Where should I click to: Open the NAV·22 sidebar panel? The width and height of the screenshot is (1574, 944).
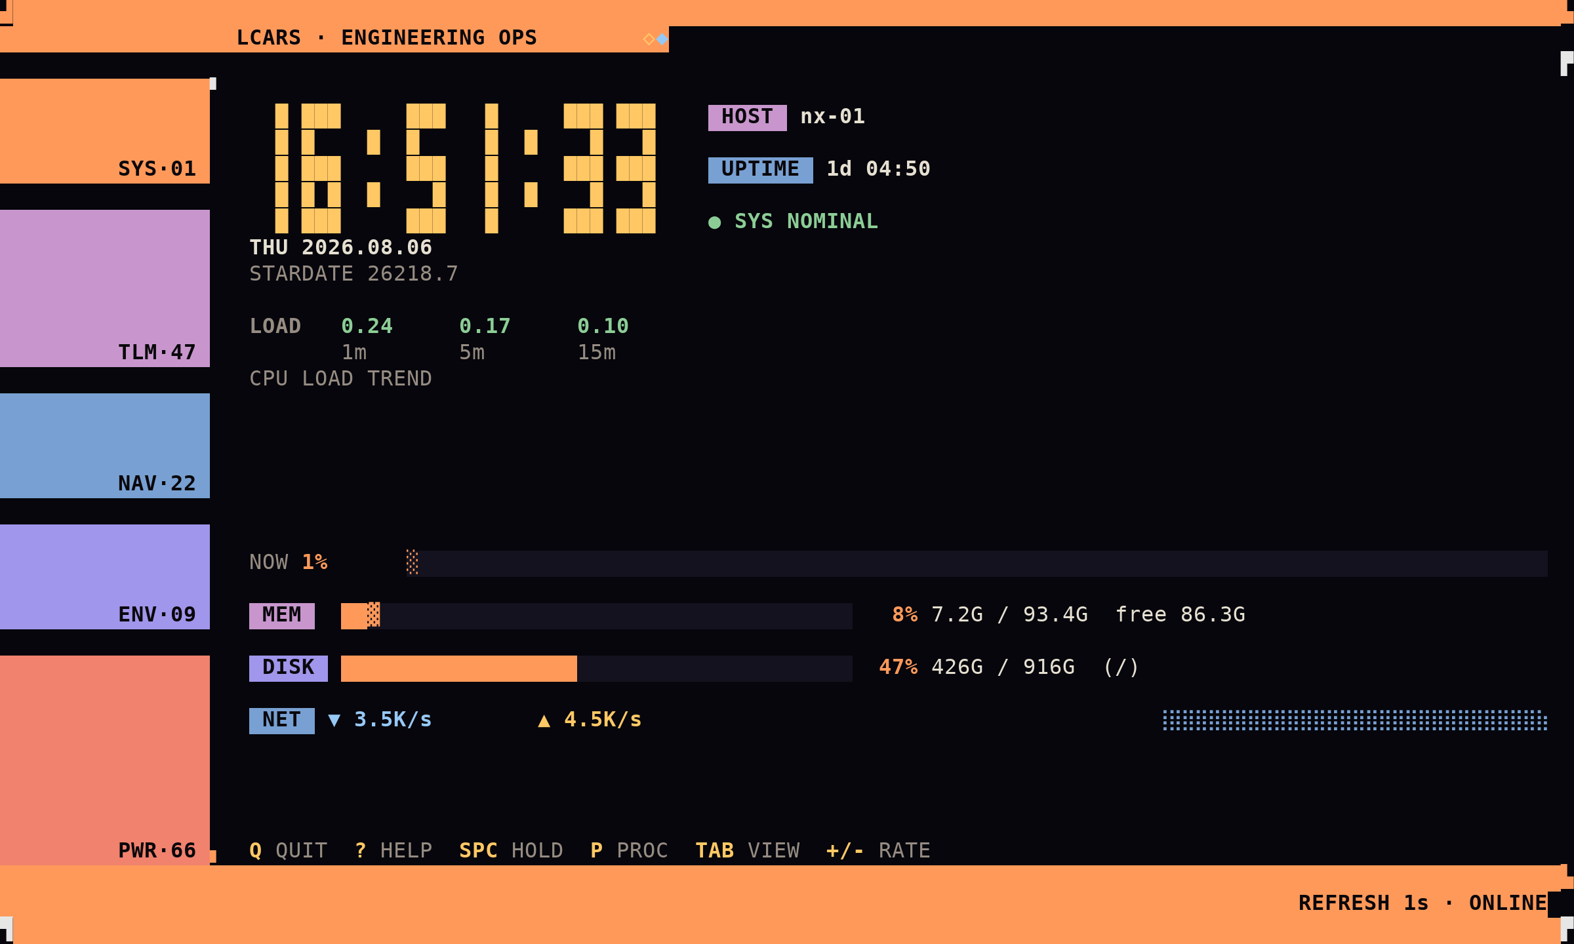click(x=105, y=446)
